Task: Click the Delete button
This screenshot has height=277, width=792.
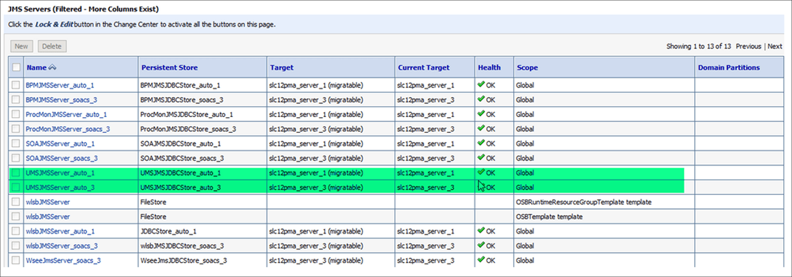Action: click(52, 46)
